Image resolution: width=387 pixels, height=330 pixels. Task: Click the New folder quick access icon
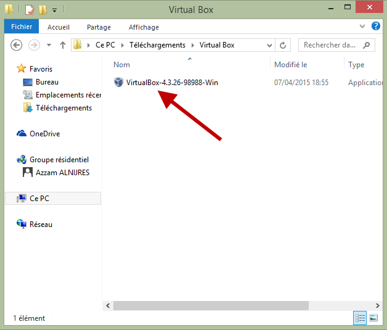pos(43,10)
